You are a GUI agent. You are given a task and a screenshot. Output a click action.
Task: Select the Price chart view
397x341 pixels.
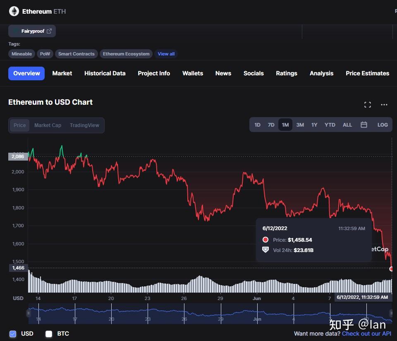tap(19, 125)
